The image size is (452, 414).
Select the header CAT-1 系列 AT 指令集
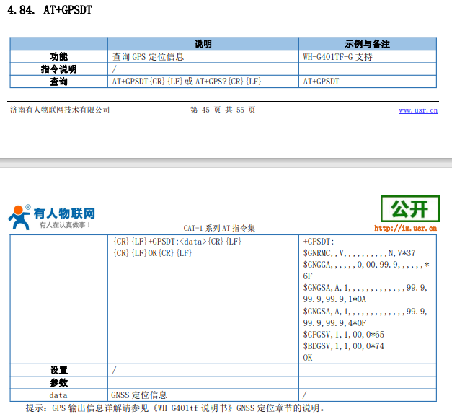(x=219, y=228)
